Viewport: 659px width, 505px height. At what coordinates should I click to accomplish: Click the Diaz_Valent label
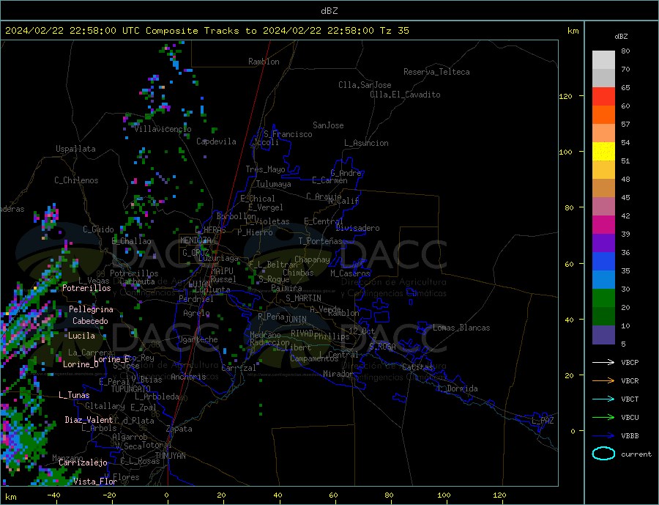[x=89, y=420]
